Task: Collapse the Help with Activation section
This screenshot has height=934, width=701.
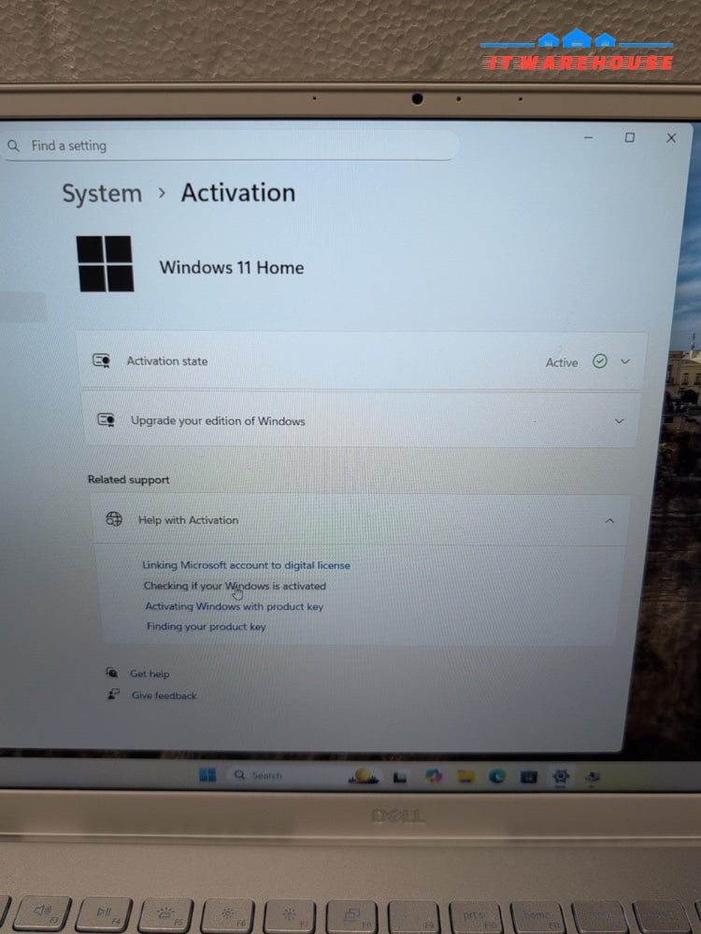Action: [x=609, y=520]
